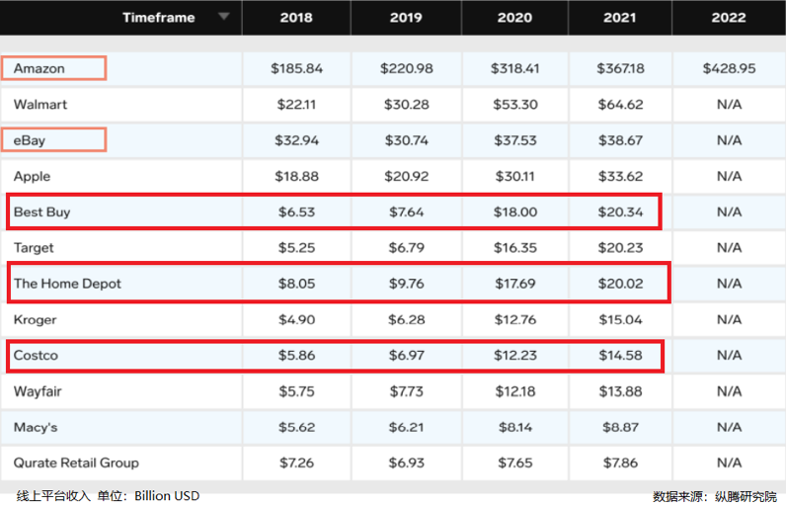
Task: Select The Home Depot row label
Action: click(x=67, y=284)
